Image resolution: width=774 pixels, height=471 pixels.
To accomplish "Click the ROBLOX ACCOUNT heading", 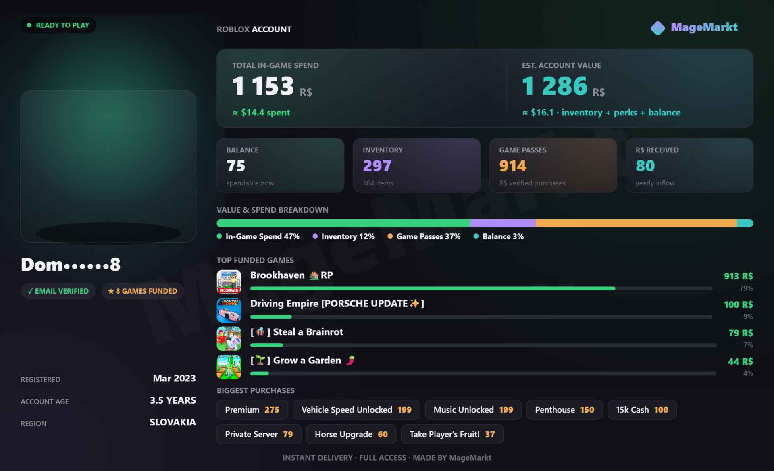I will (254, 29).
